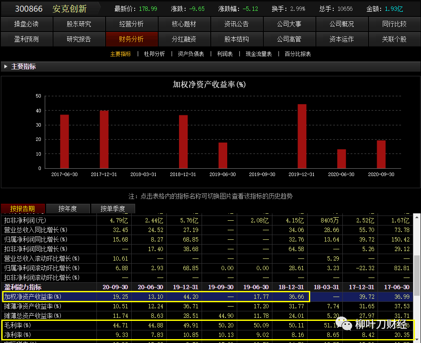421x343 pixels.
Task: Select the 按年度 period tab
Action: (x=68, y=209)
